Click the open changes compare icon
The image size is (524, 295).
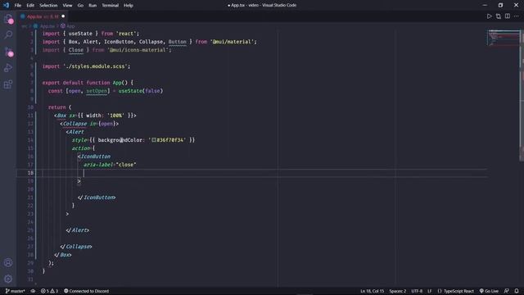(x=499, y=16)
